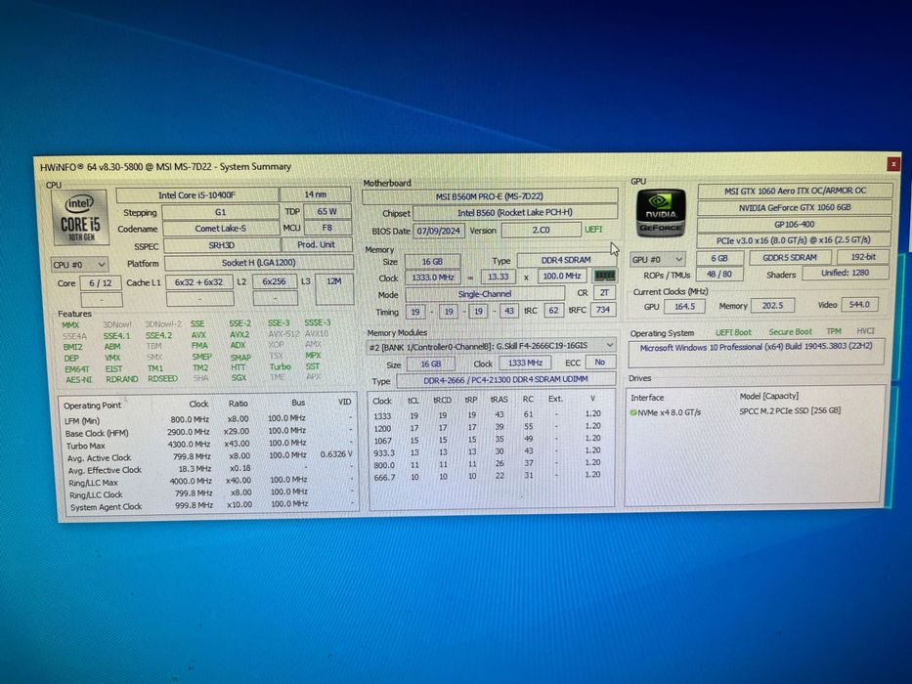Click the memory Clock 1333.0 MHz field
Image resolution: width=912 pixels, height=684 pixels.
[x=433, y=278]
